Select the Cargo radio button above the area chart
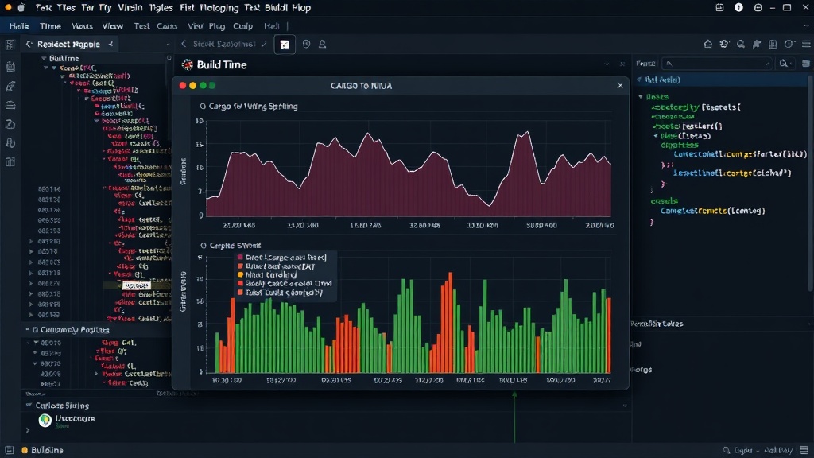Viewport: 814px width, 458px height. [203, 106]
